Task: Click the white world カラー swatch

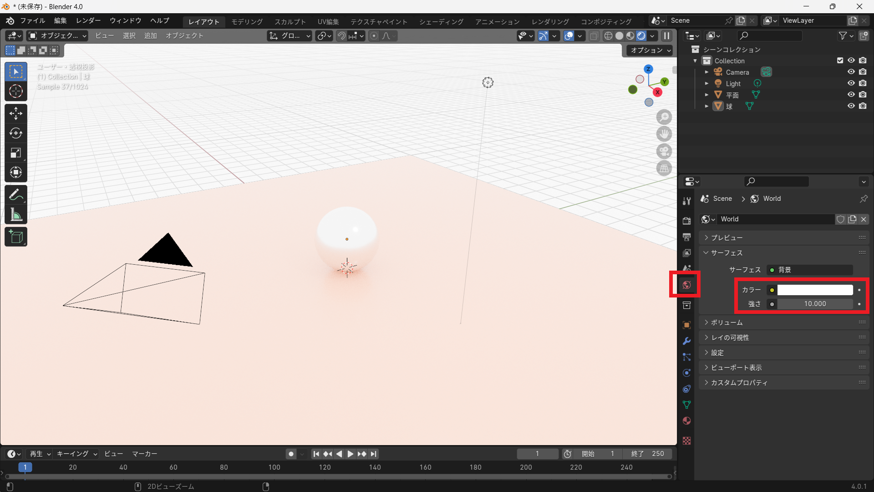Action: 814,290
